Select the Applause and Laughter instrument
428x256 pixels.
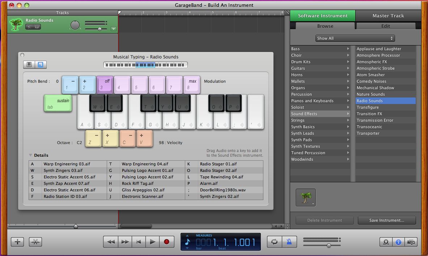click(385, 49)
